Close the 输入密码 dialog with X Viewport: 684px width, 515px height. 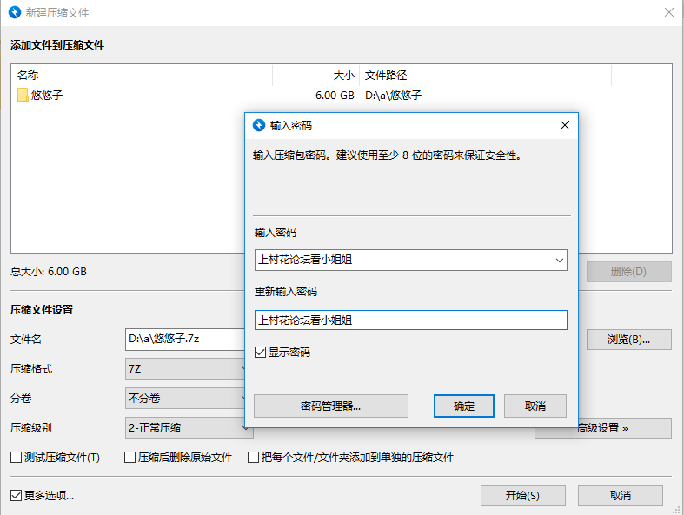click(564, 125)
